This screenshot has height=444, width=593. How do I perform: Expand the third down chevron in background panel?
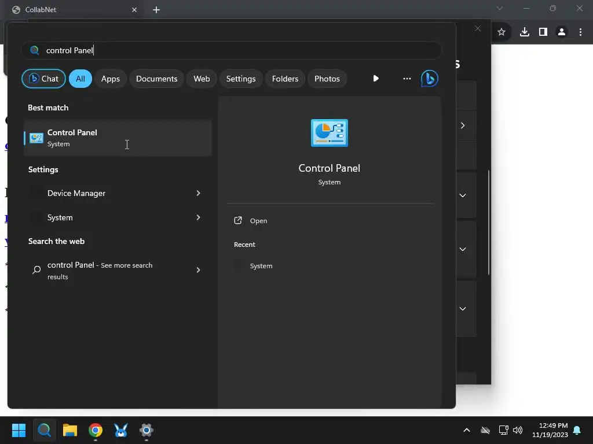(463, 309)
